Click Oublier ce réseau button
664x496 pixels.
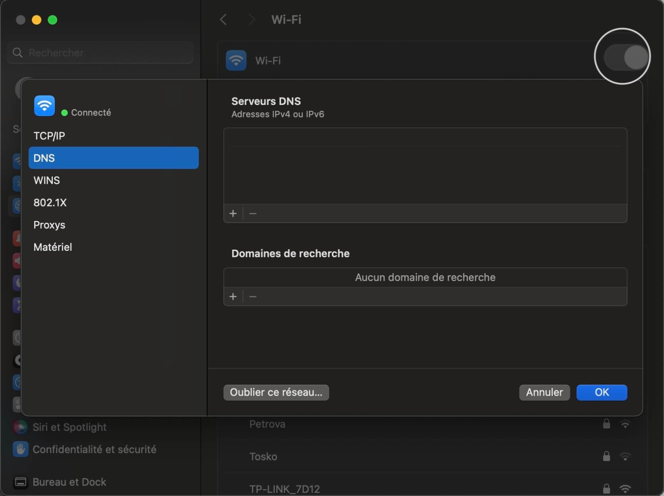276,392
